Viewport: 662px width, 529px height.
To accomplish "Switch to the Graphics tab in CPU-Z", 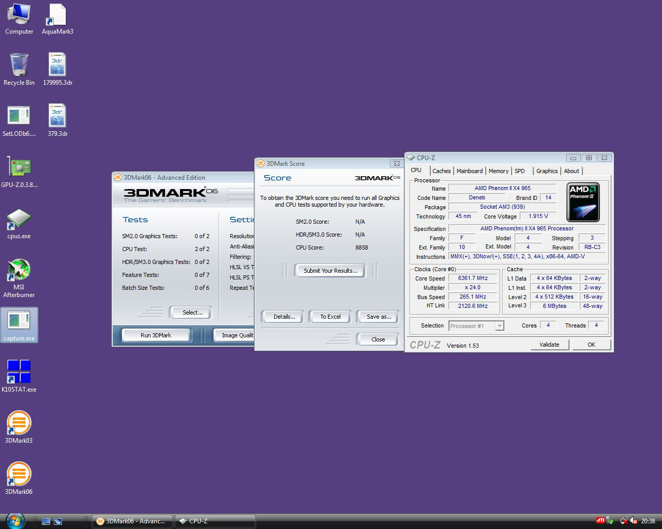I will coord(547,171).
